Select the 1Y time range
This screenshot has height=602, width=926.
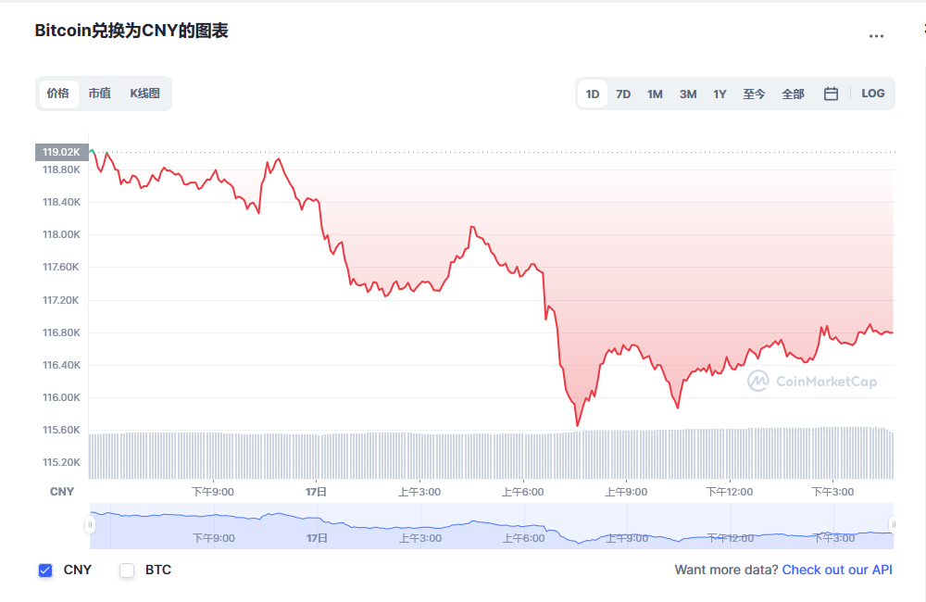[x=720, y=94]
